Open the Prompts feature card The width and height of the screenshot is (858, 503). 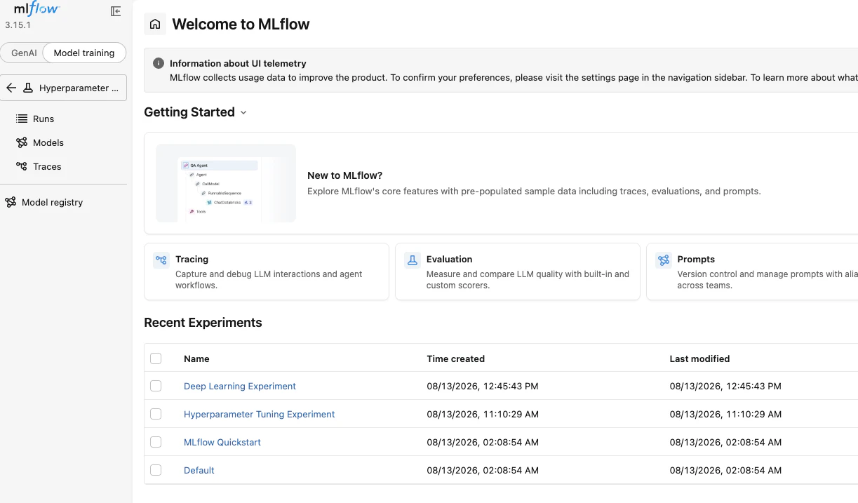click(752, 271)
